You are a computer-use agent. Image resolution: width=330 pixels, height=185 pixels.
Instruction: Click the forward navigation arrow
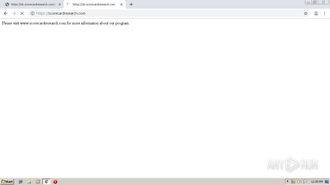14,13
